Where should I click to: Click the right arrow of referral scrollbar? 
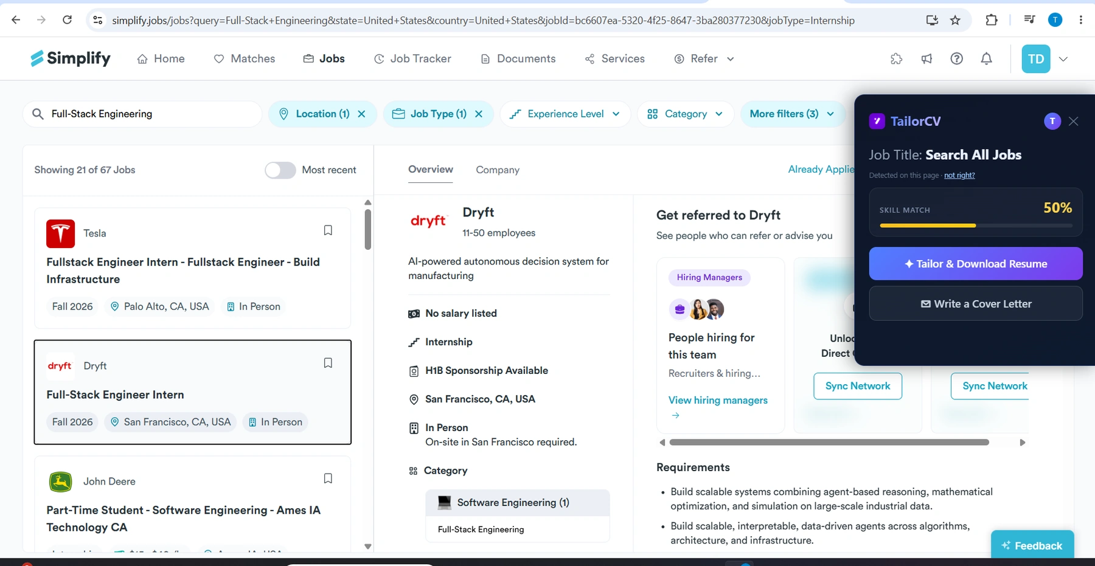(x=1023, y=443)
